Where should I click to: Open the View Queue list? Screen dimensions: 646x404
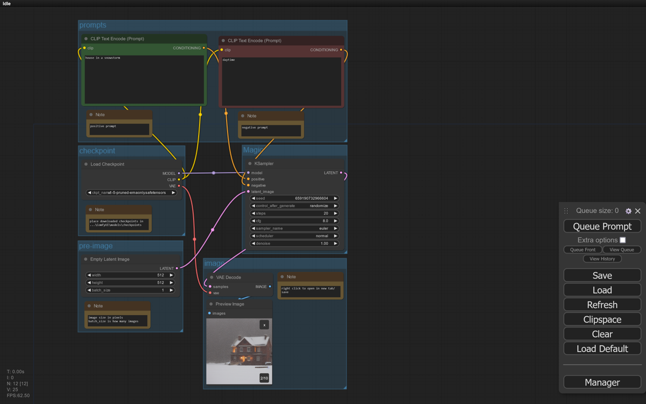coord(621,250)
